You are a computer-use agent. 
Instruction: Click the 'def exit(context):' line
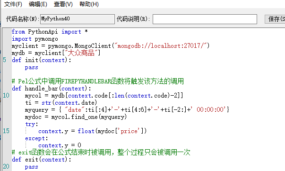pyautogui.click(x=42, y=159)
